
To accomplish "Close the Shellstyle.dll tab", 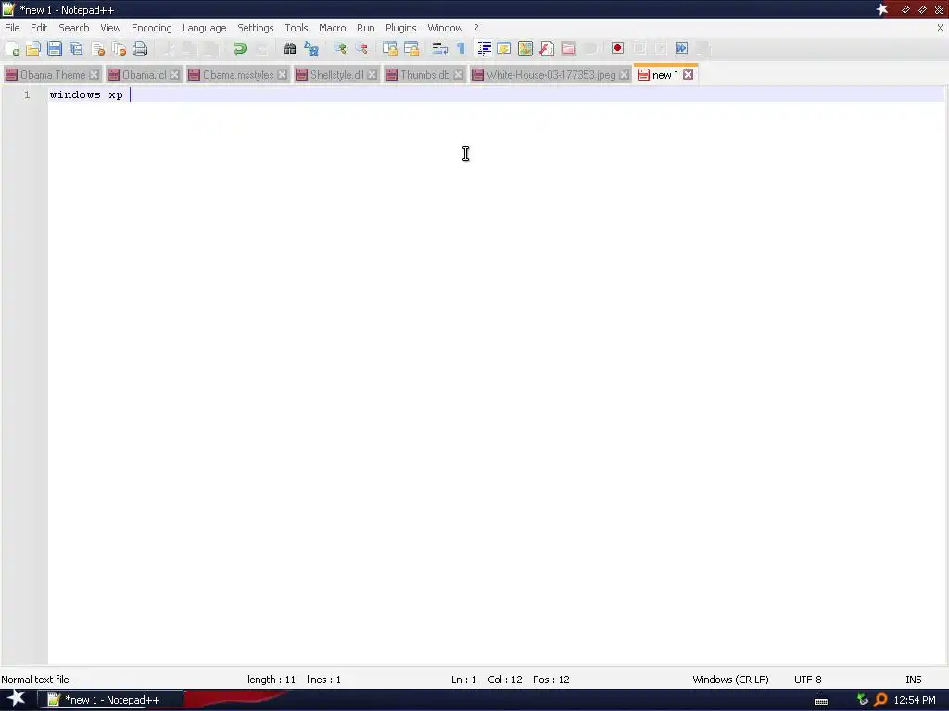I will click(373, 75).
